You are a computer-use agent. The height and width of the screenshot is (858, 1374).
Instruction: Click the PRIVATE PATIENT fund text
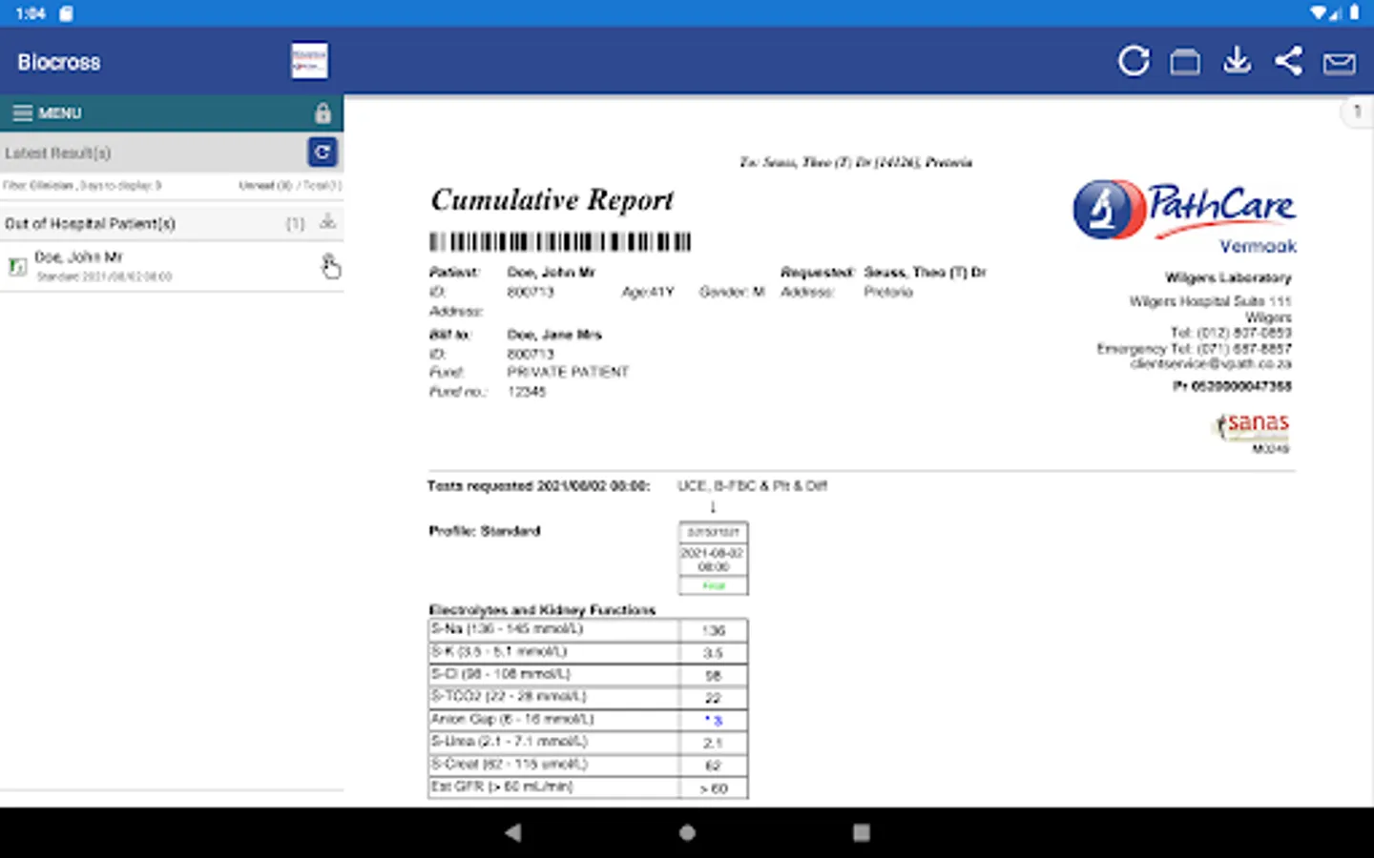coord(568,372)
